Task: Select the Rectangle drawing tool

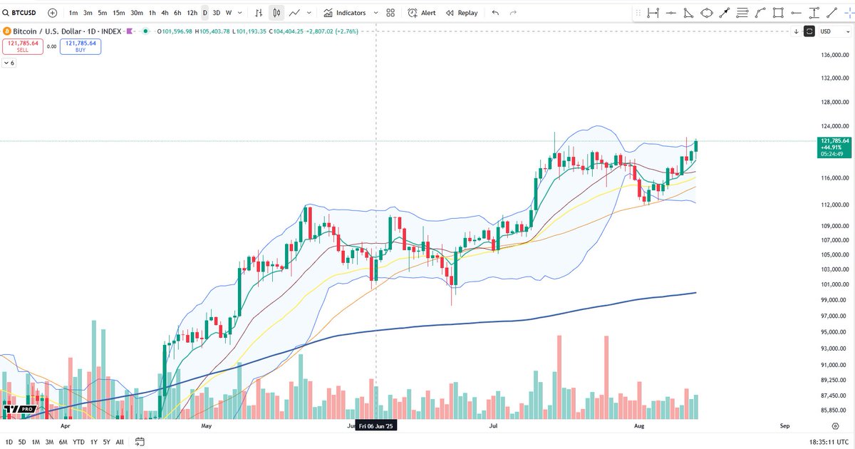Action: [778, 12]
